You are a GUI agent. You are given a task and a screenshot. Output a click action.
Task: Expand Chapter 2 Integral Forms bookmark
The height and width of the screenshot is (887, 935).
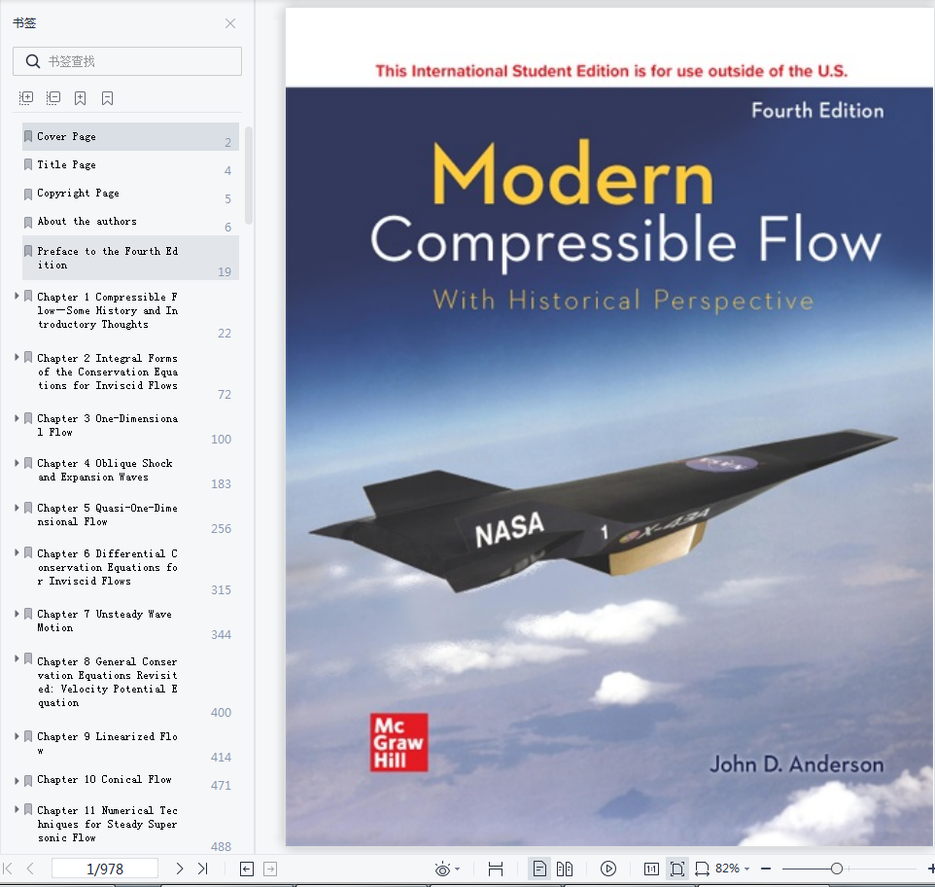17,357
